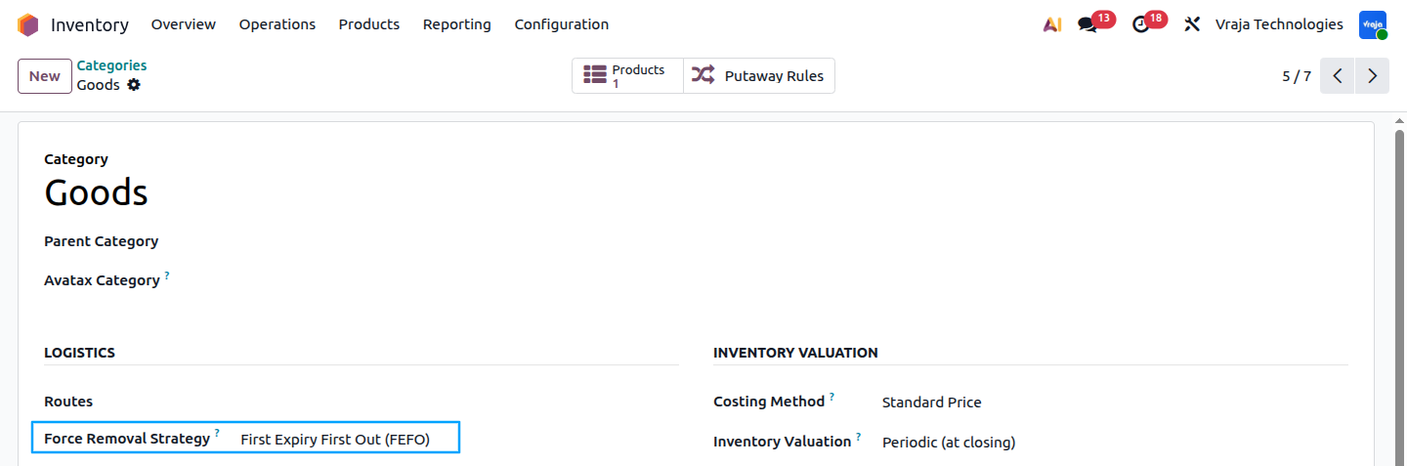Open messages icon with 13 badge
The height and width of the screenshot is (466, 1407).
pyautogui.click(x=1087, y=24)
